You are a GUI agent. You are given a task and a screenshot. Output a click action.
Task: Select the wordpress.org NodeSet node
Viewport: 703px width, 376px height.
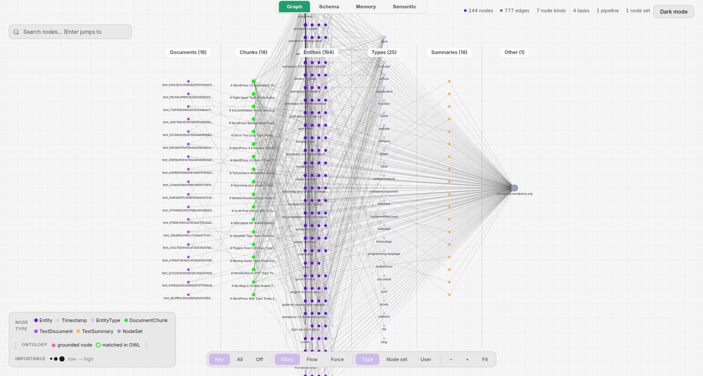pyautogui.click(x=515, y=188)
